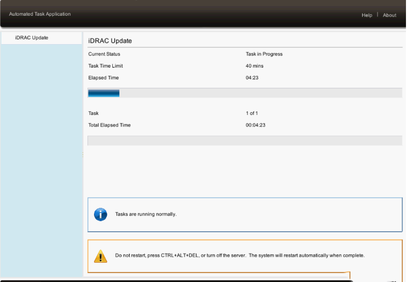Open the Help link in header
407x282 pixels.
(x=367, y=15)
